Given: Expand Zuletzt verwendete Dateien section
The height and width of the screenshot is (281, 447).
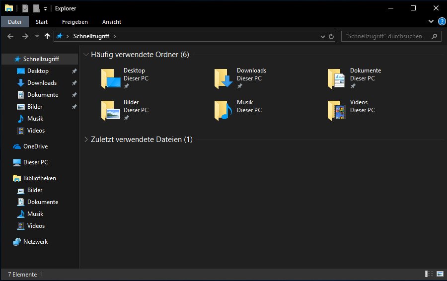Looking at the screenshot, I should pyautogui.click(x=86, y=140).
